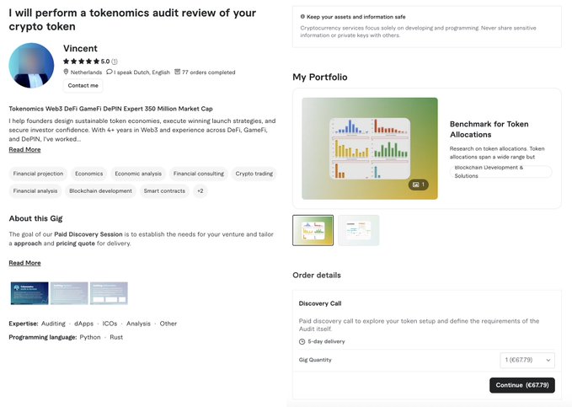
Task: Click the orders completed box icon
Action: point(177,72)
